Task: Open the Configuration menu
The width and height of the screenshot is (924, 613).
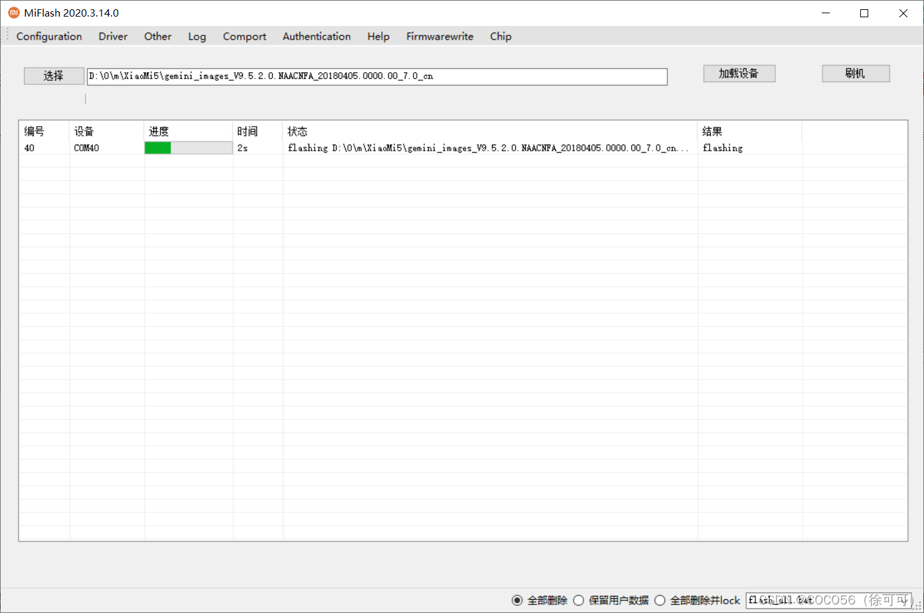Action: [49, 36]
